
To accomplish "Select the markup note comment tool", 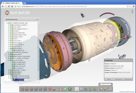I will click(81, 89).
